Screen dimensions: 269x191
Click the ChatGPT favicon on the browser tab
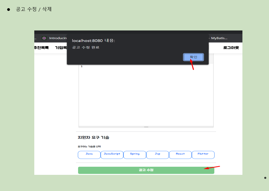click(x=44, y=38)
